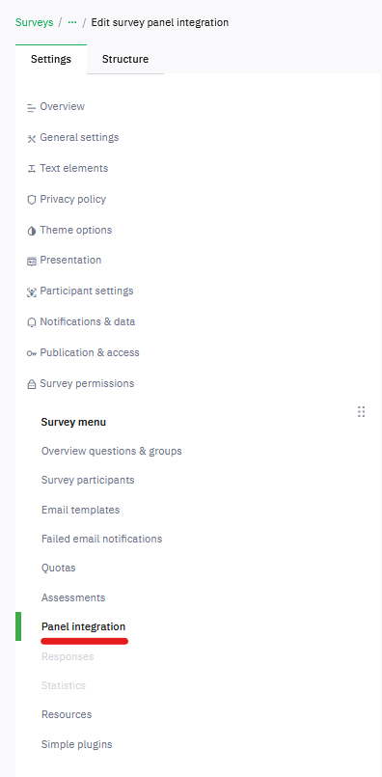Click the General settings tools icon

32,139
